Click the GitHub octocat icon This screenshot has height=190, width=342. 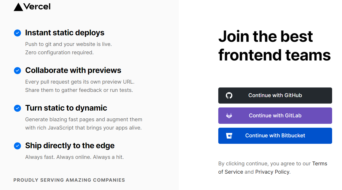click(x=229, y=96)
